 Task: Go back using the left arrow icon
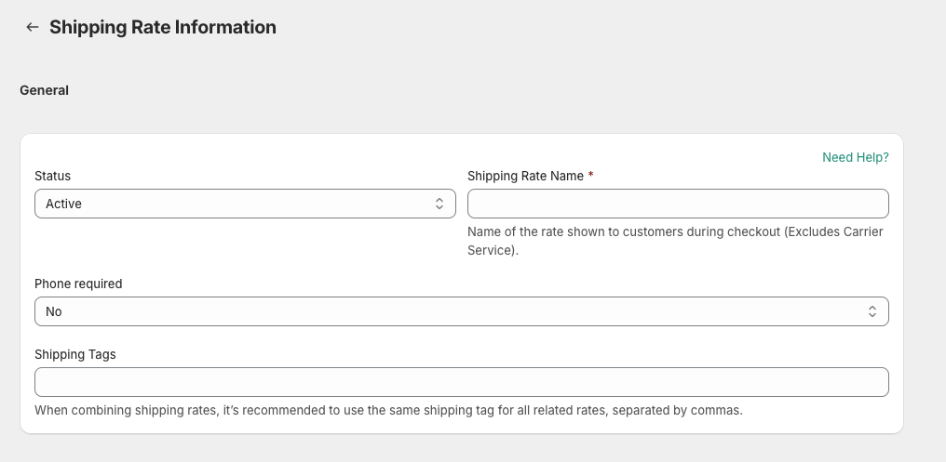(32, 27)
